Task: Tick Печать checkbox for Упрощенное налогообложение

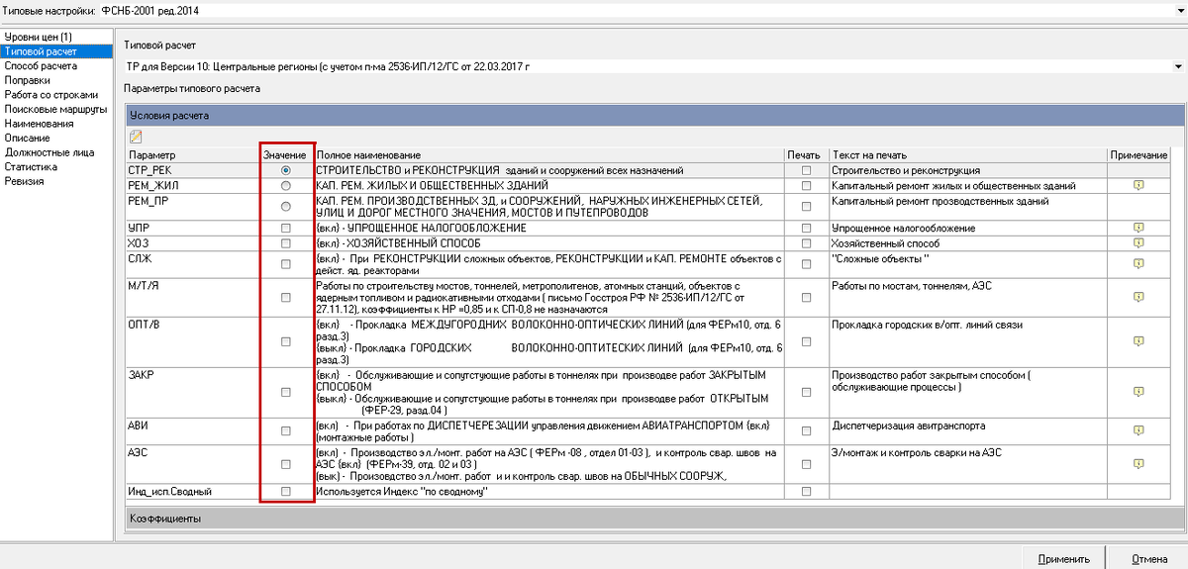Action: 806,229
